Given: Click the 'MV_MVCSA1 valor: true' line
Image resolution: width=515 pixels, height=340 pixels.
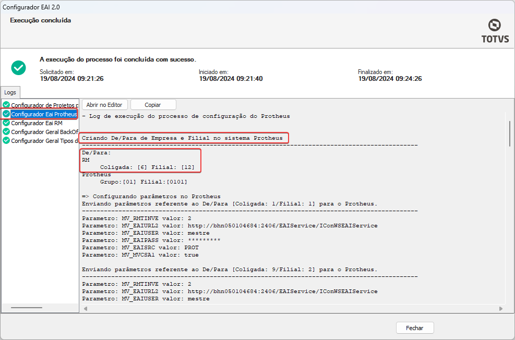Looking at the screenshot, I should click(140, 254).
